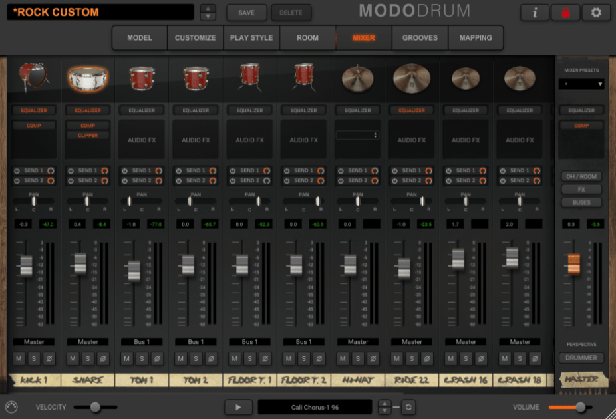Click the Send 2 knob on Snare
This screenshot has height=419, width=616.
[104, 181]
